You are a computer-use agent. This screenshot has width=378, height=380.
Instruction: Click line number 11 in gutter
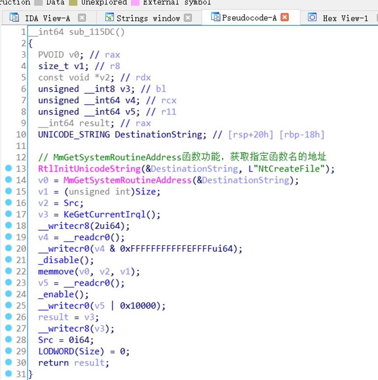click(21, 146)
